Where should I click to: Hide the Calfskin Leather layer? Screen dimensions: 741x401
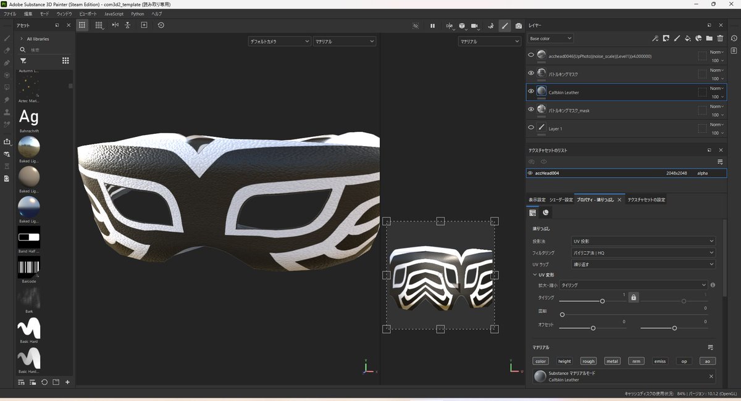pyautogui.click(x=530, y=91)
